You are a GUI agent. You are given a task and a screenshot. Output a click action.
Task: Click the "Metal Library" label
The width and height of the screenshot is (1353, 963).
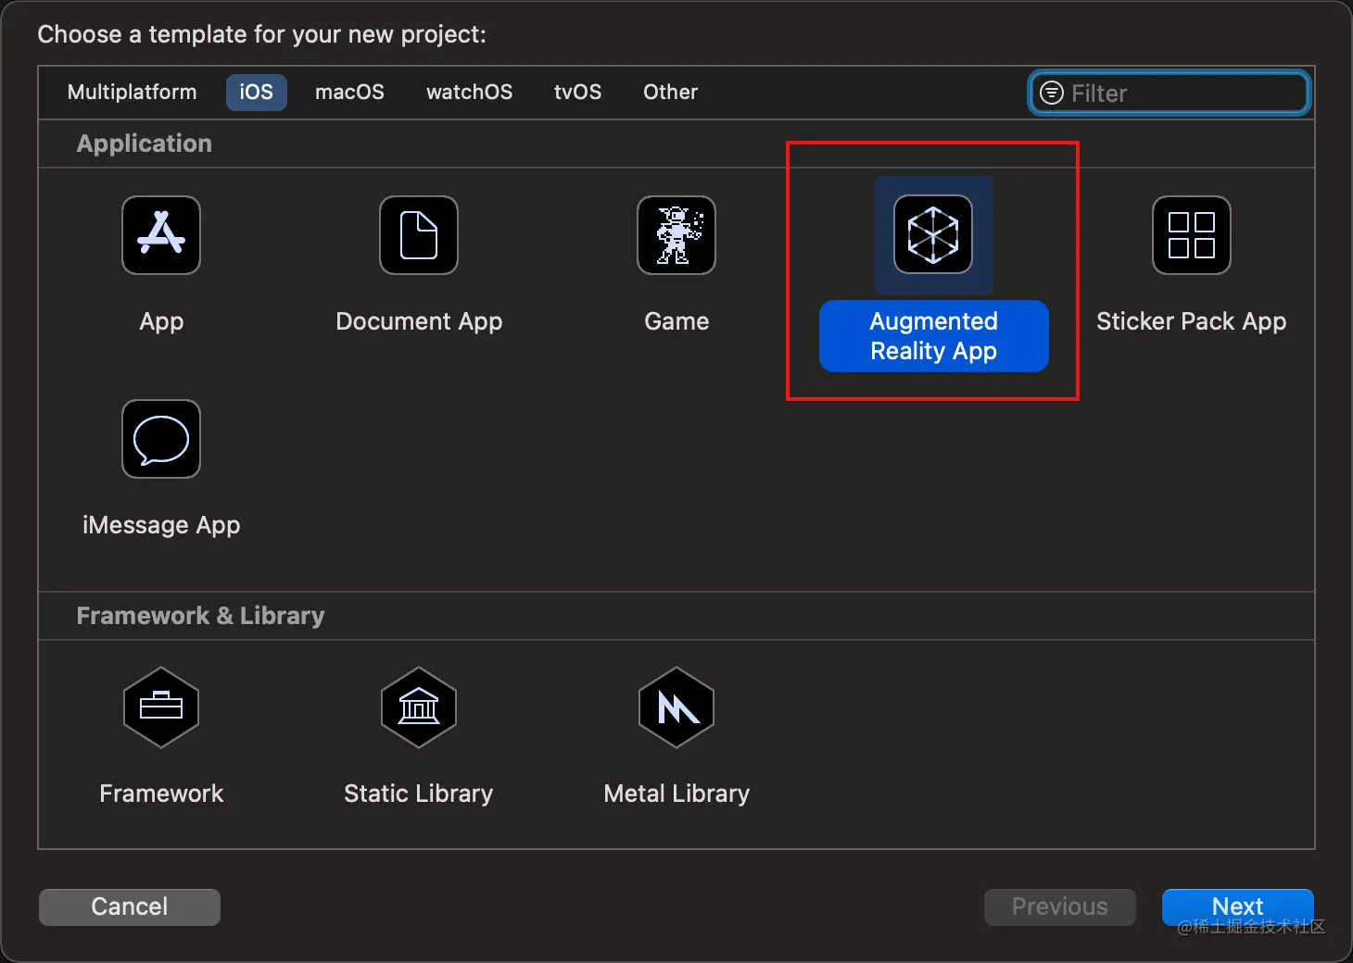[x=676, y=794]
